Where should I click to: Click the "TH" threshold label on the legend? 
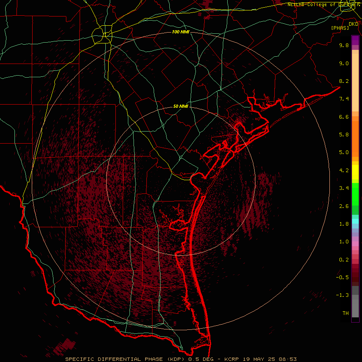346,313
